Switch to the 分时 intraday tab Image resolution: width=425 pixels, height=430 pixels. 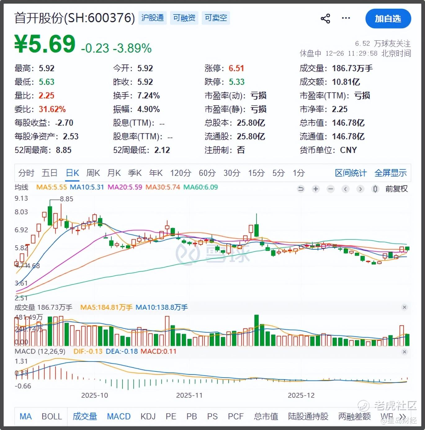26,173
